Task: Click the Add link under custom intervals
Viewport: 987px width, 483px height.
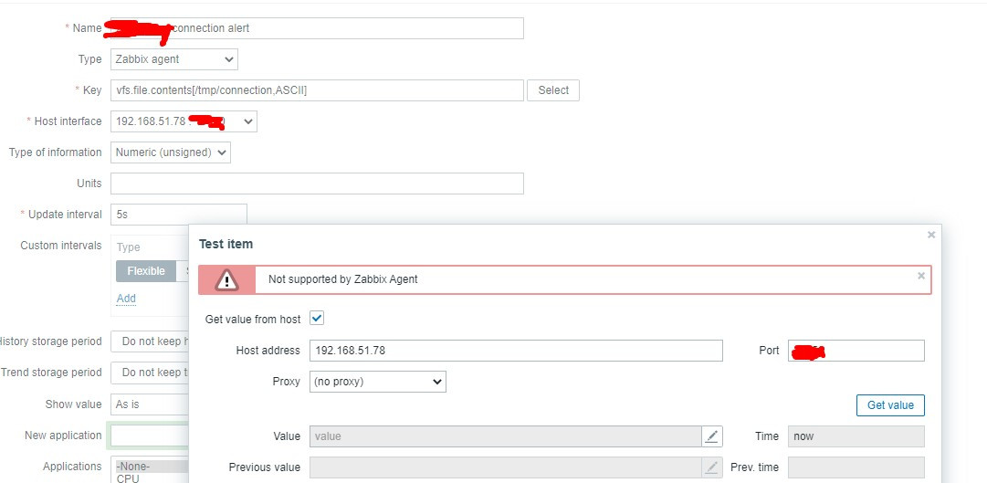Action: [x=126, y=299]
